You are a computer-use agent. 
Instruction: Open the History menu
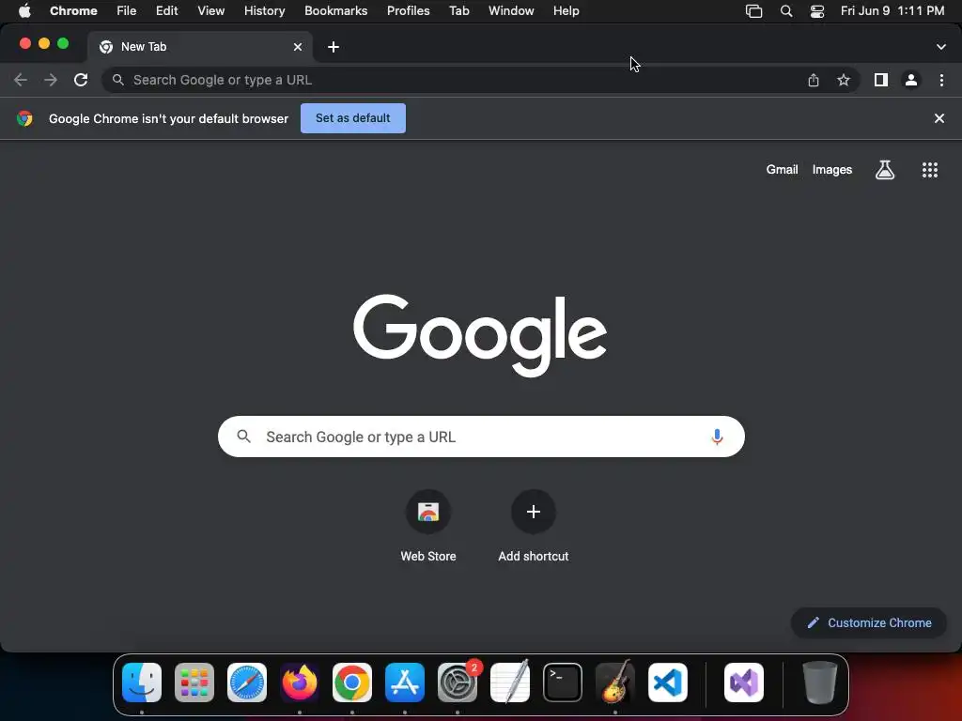(x=264, y=11)
